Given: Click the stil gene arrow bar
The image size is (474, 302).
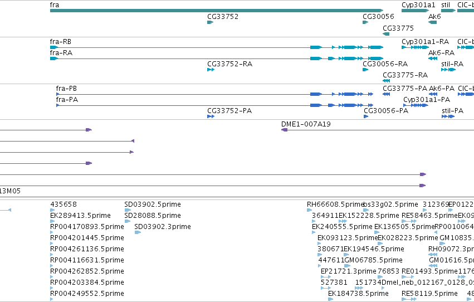Looking at the screenshot, I should [x=448, y=11].
